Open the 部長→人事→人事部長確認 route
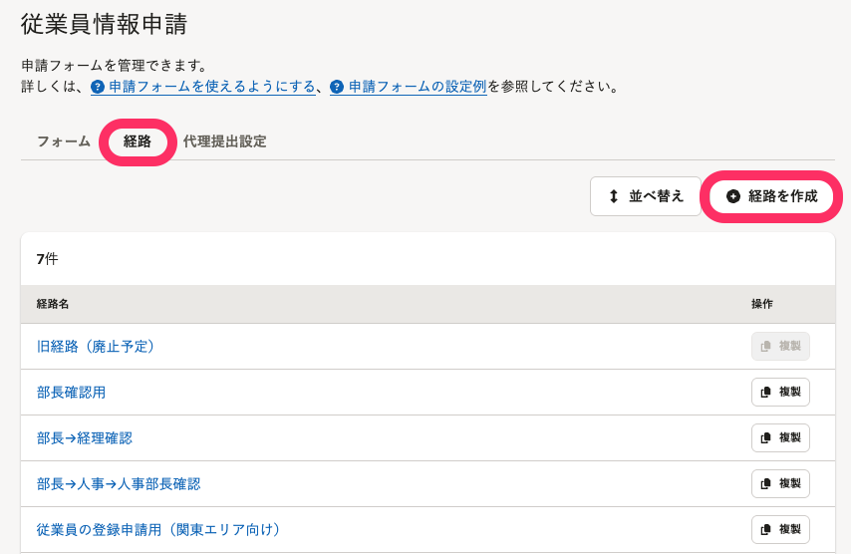851x554 pixels. [119, 484]
